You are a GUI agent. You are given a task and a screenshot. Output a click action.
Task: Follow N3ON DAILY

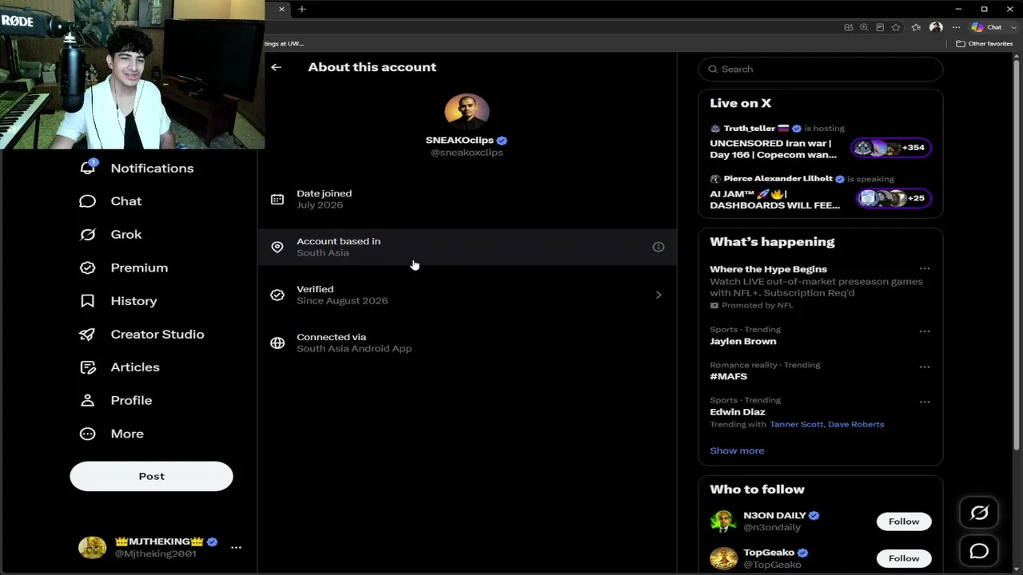(904, 521)
